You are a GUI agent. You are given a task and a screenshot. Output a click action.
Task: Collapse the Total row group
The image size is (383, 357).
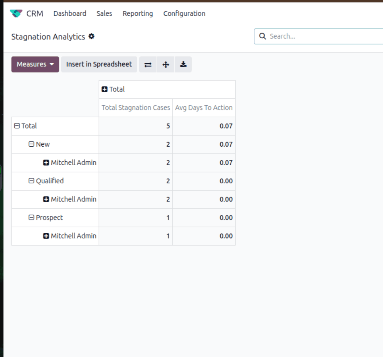coord(17,126)
